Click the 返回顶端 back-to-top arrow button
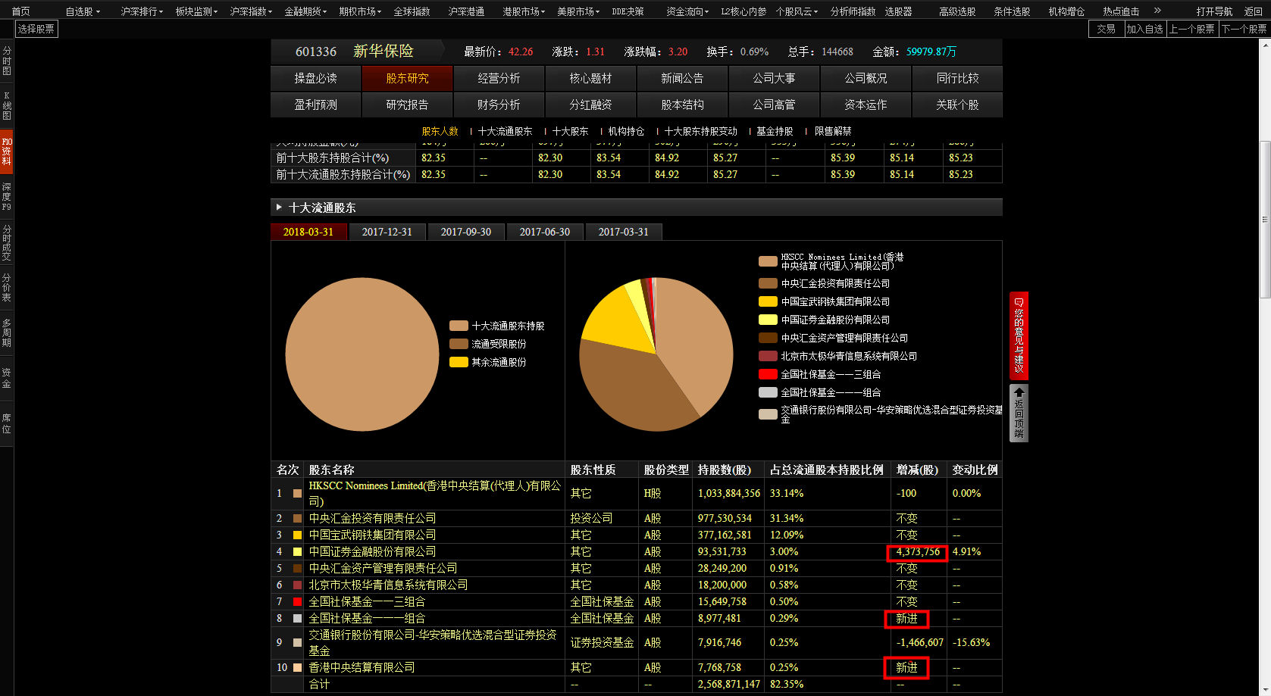 pyautogui.click(x=1019, y=413)
